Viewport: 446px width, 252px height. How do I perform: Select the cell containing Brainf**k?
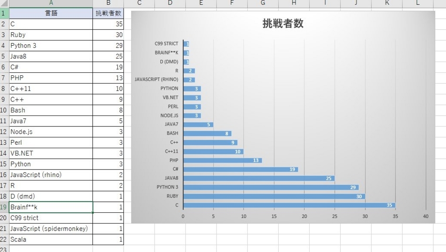51,207
